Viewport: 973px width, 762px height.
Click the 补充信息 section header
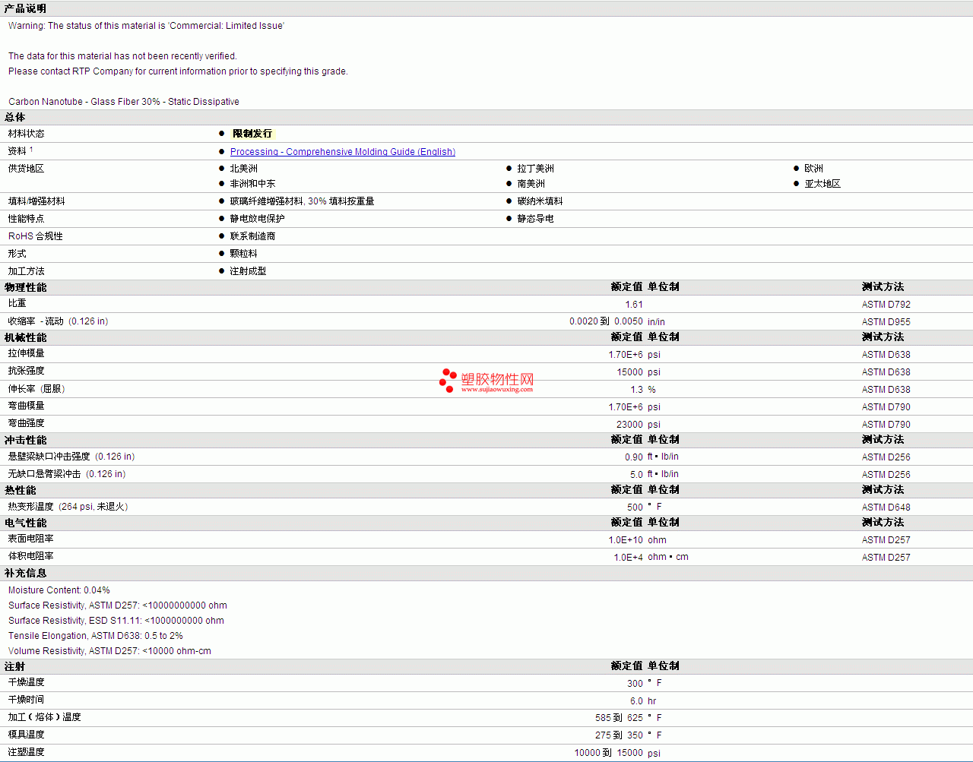click(x=25, y=573)
